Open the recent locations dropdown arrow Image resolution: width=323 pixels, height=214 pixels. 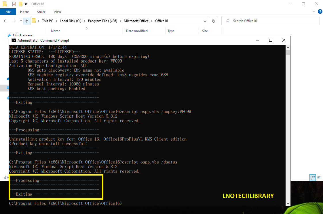(x=21, y=21)
